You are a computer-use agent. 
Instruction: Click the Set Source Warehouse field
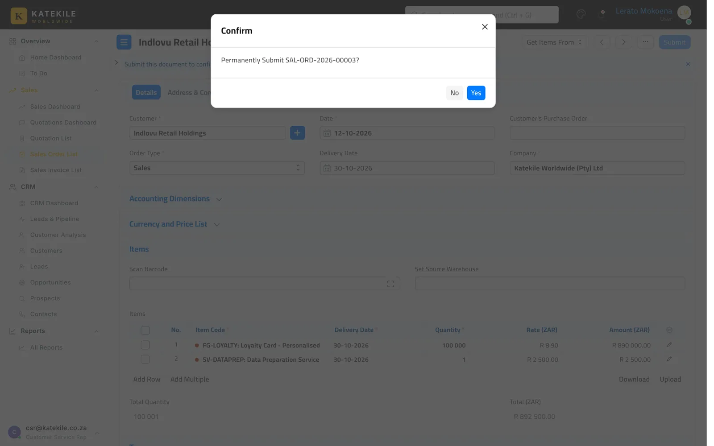550,284
